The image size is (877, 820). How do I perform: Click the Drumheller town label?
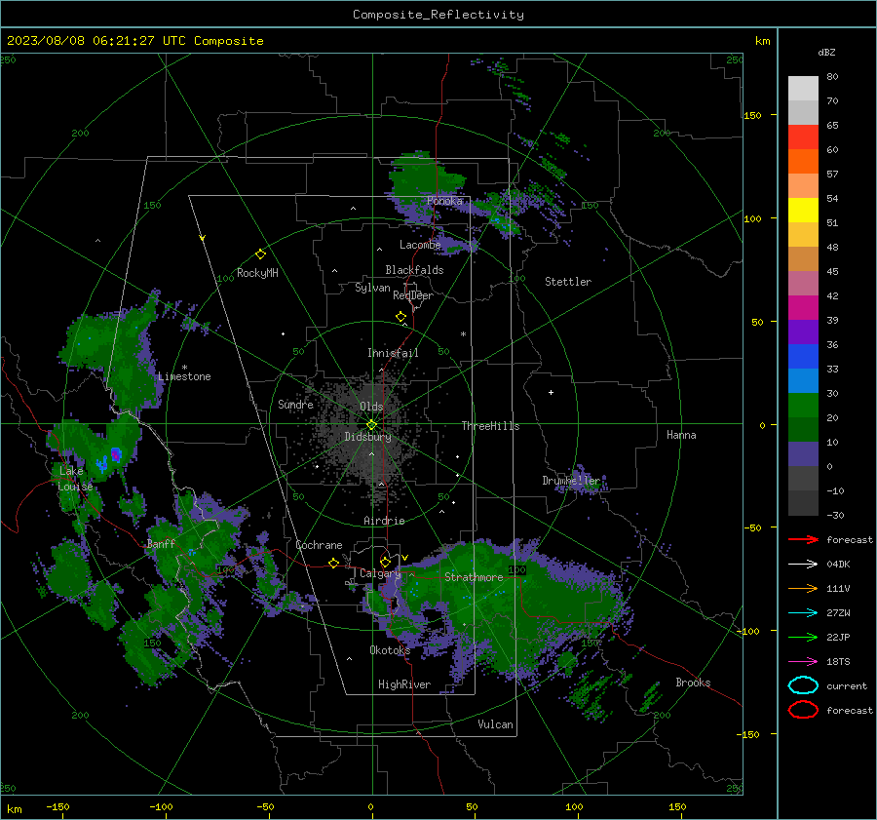point(571,481)
